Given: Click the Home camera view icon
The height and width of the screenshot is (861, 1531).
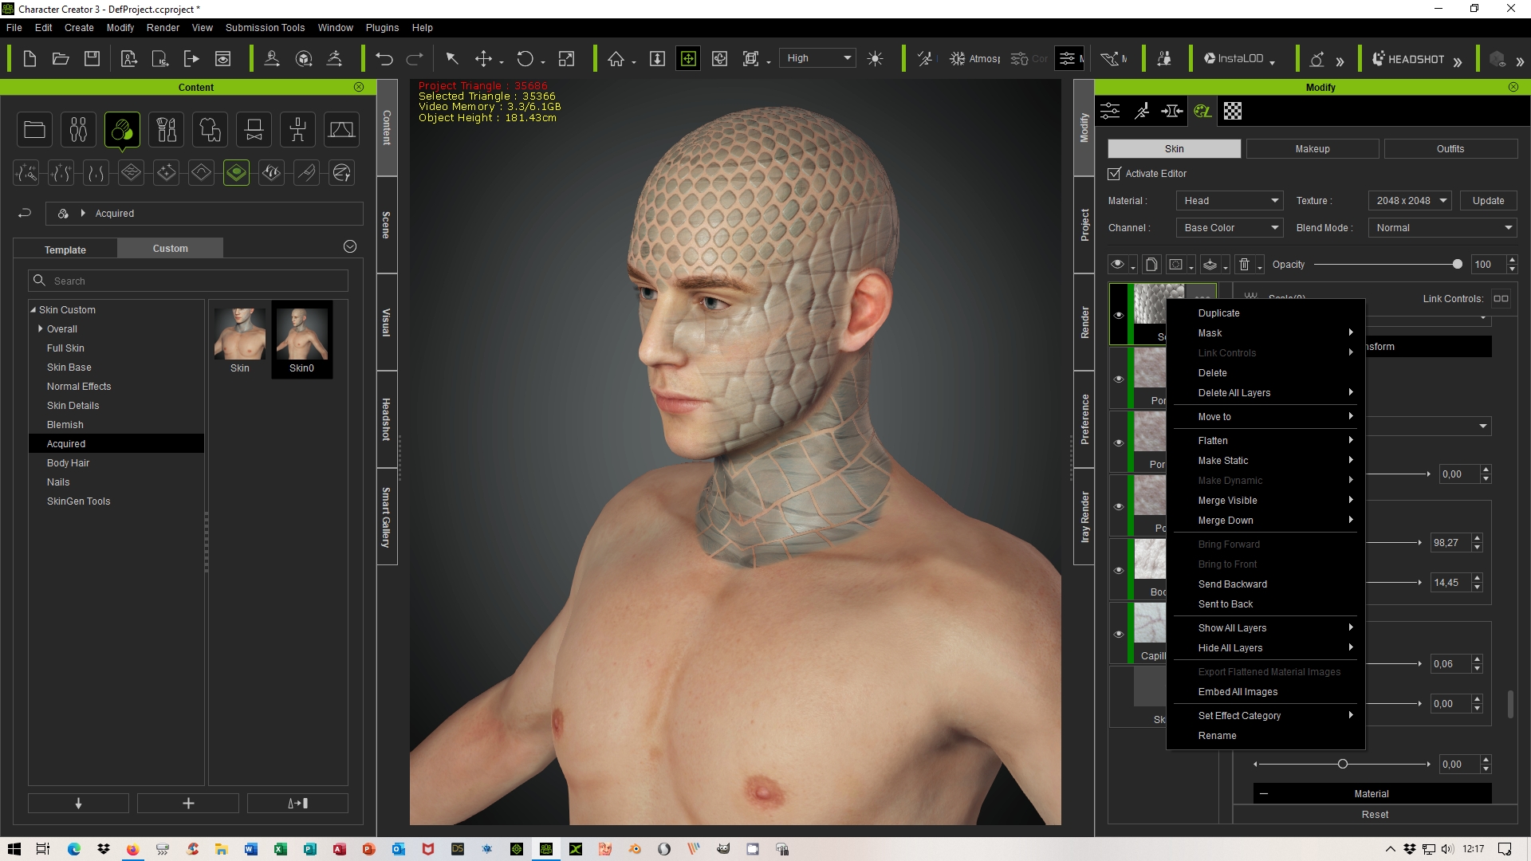Looking at the screenshot, I should point(616,59).
